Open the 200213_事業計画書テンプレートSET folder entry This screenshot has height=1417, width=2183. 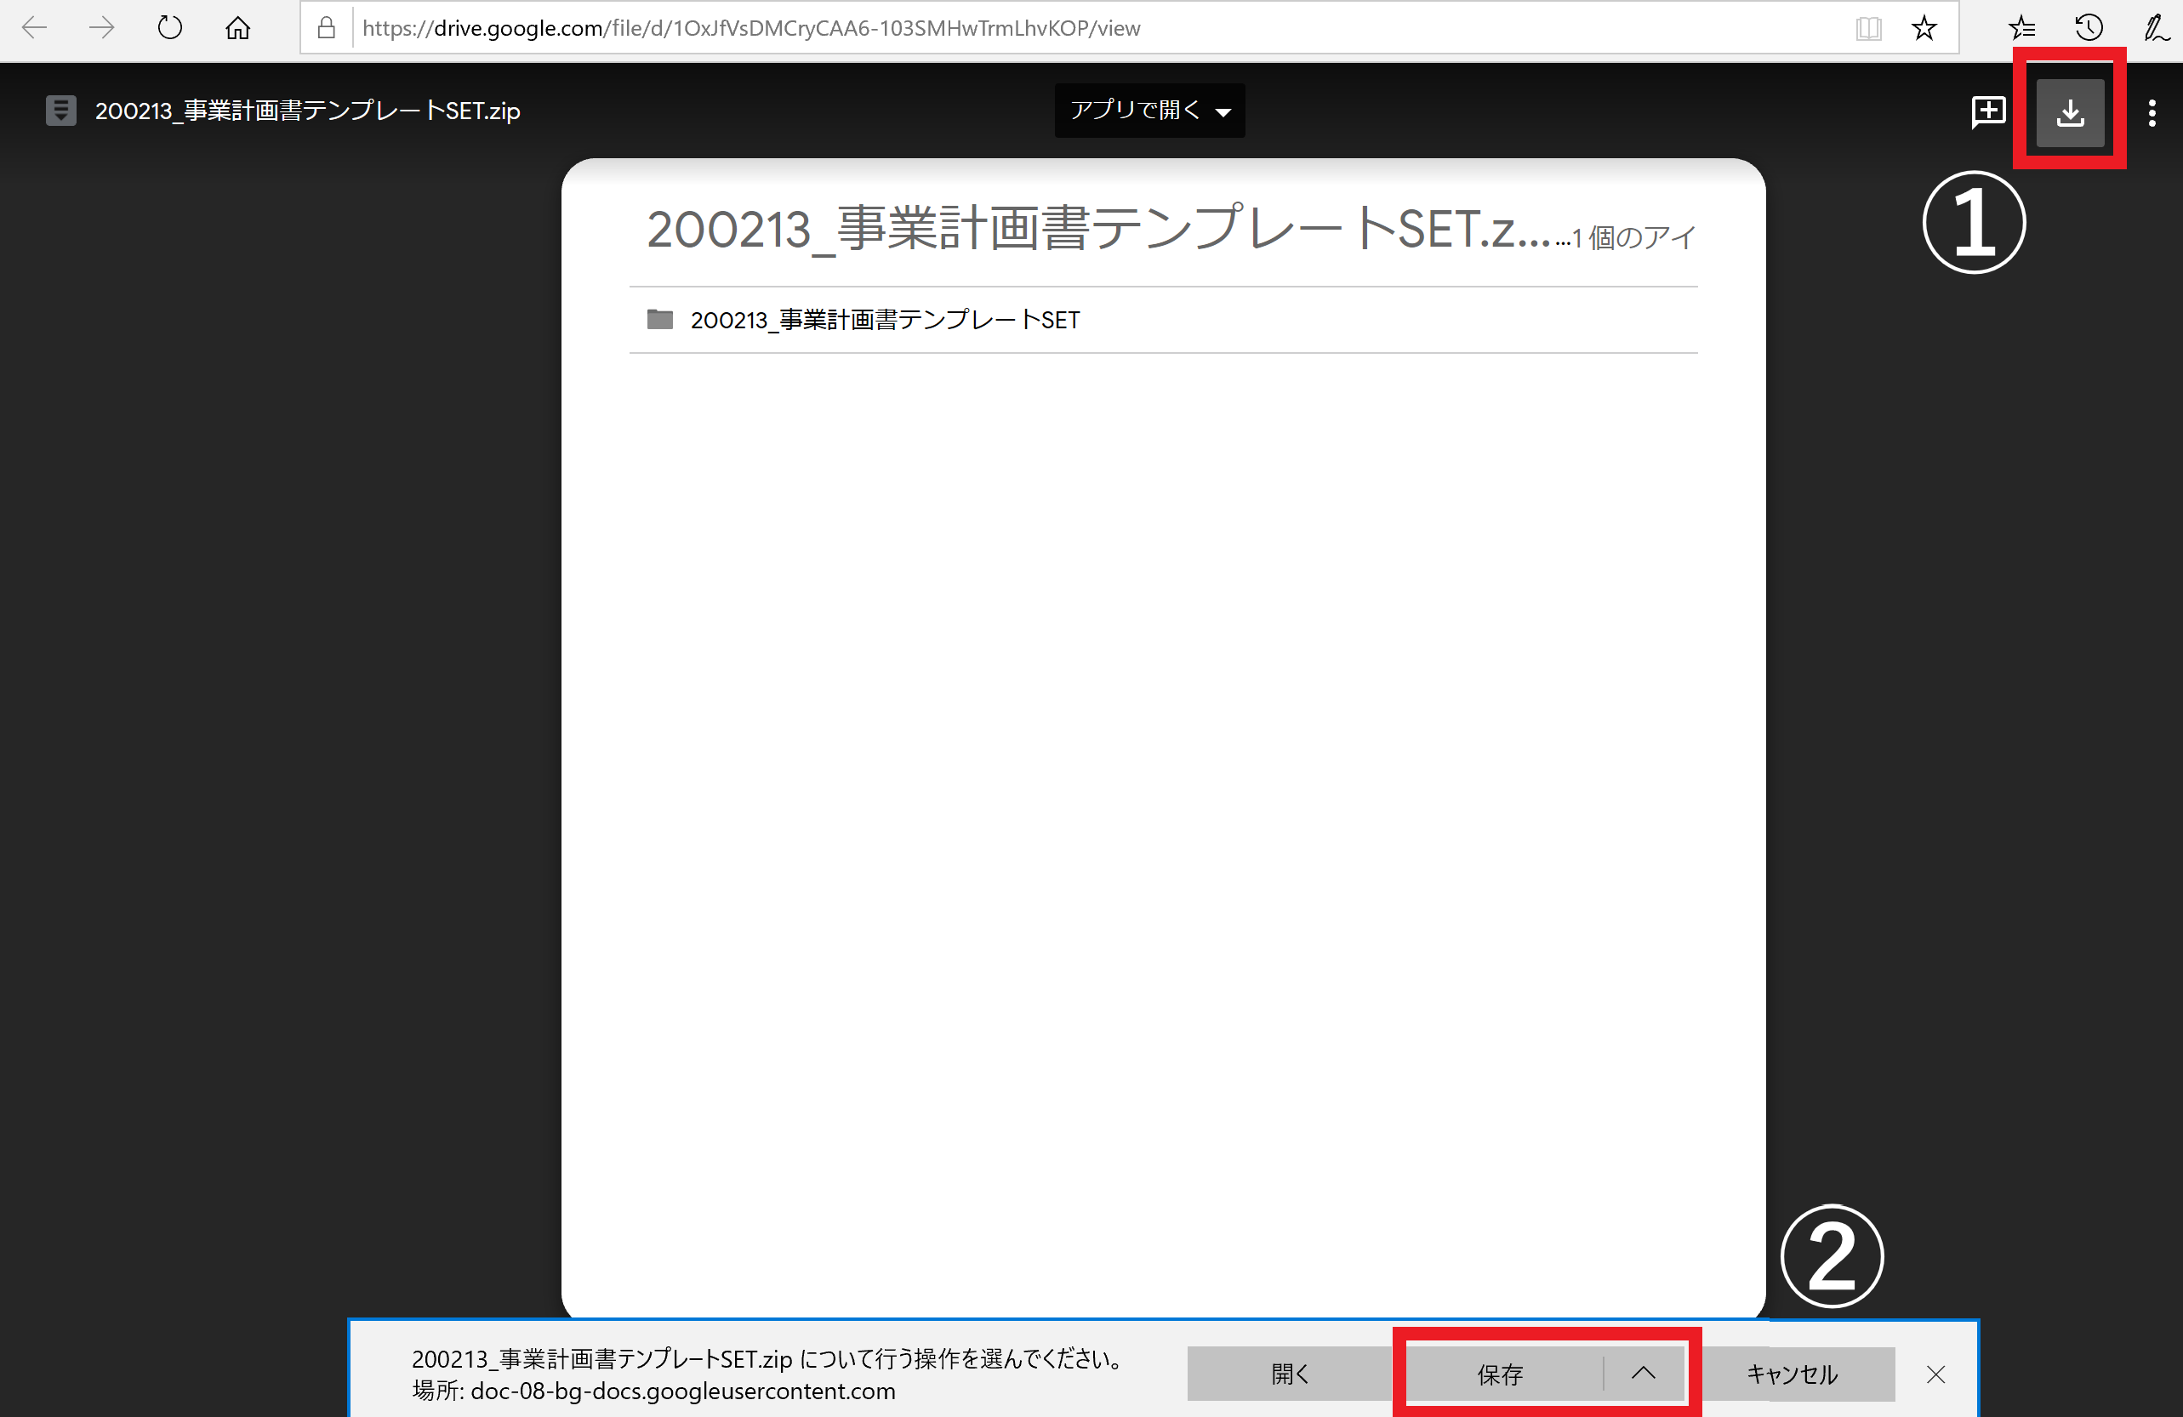pos(884,320)
